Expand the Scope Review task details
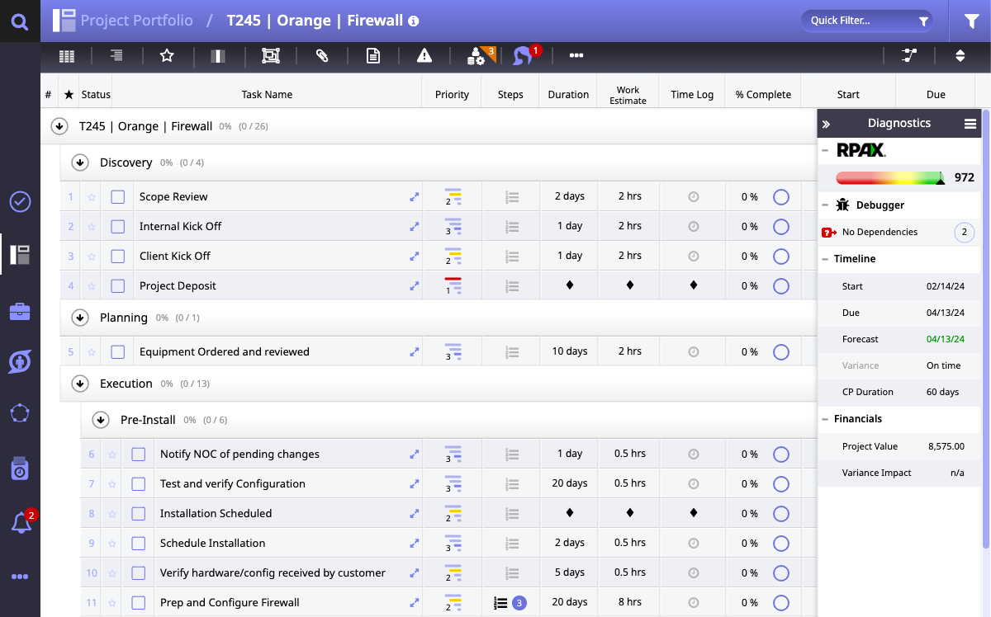Viewport: 991px width, 617px height. [415, 197]
